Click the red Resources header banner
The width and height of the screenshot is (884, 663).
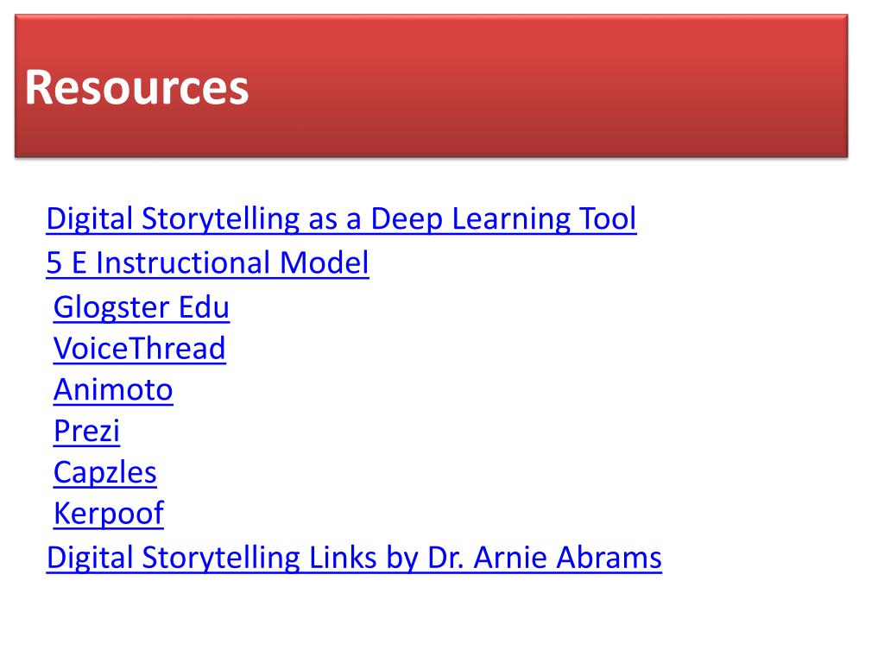[x=432, y=85]
